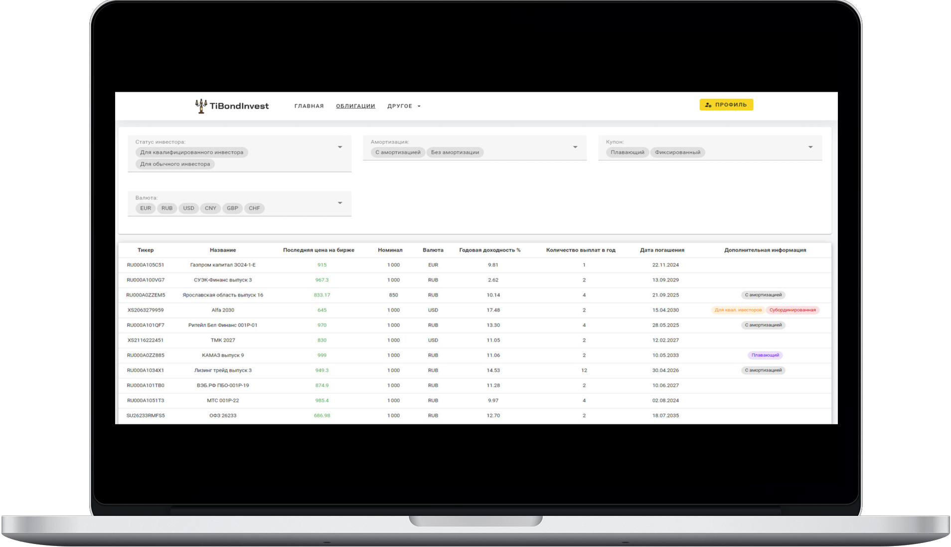Click ОФЗ 26233 bond name

point(223,415)
